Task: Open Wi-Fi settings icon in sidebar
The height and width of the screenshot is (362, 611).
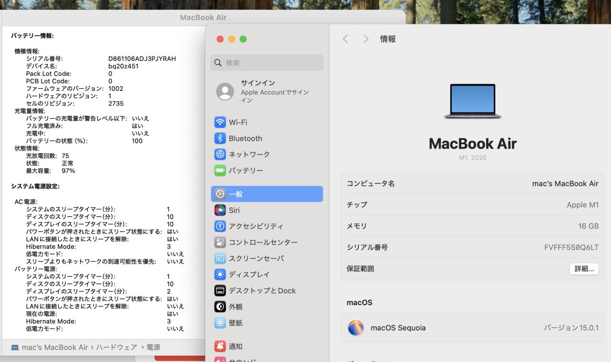Action: 220,122
